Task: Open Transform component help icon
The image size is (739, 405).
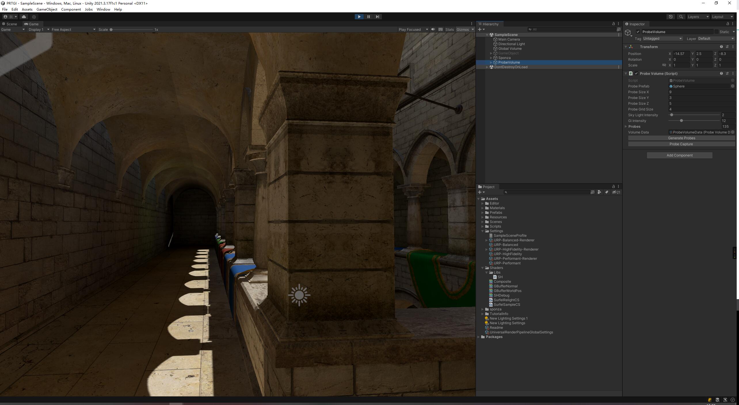Action: pyautogui.click(x=721, y=47)
